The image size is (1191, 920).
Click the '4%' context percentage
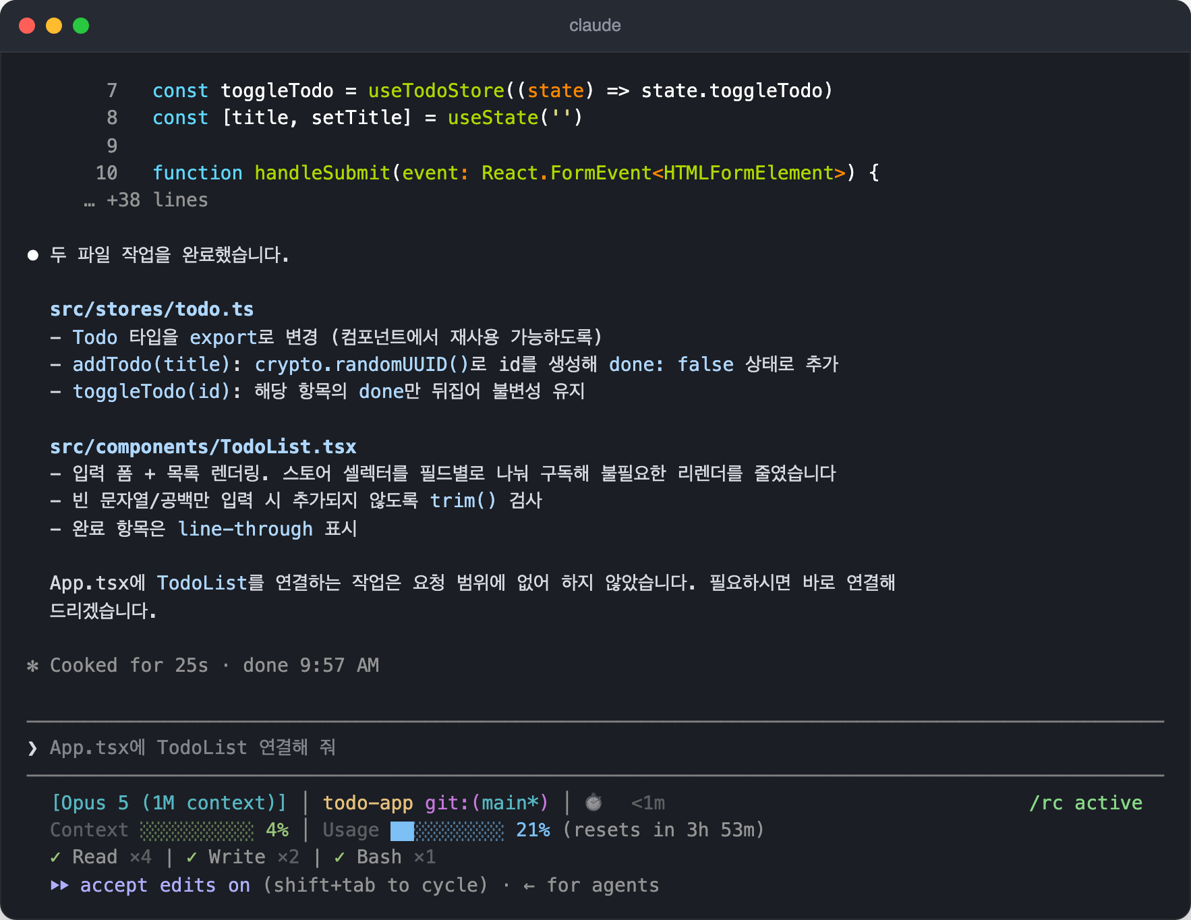[277, 830]
